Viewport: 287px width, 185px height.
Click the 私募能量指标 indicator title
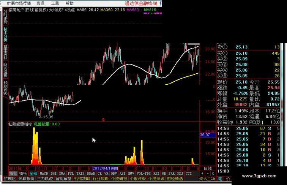point(20,124)
